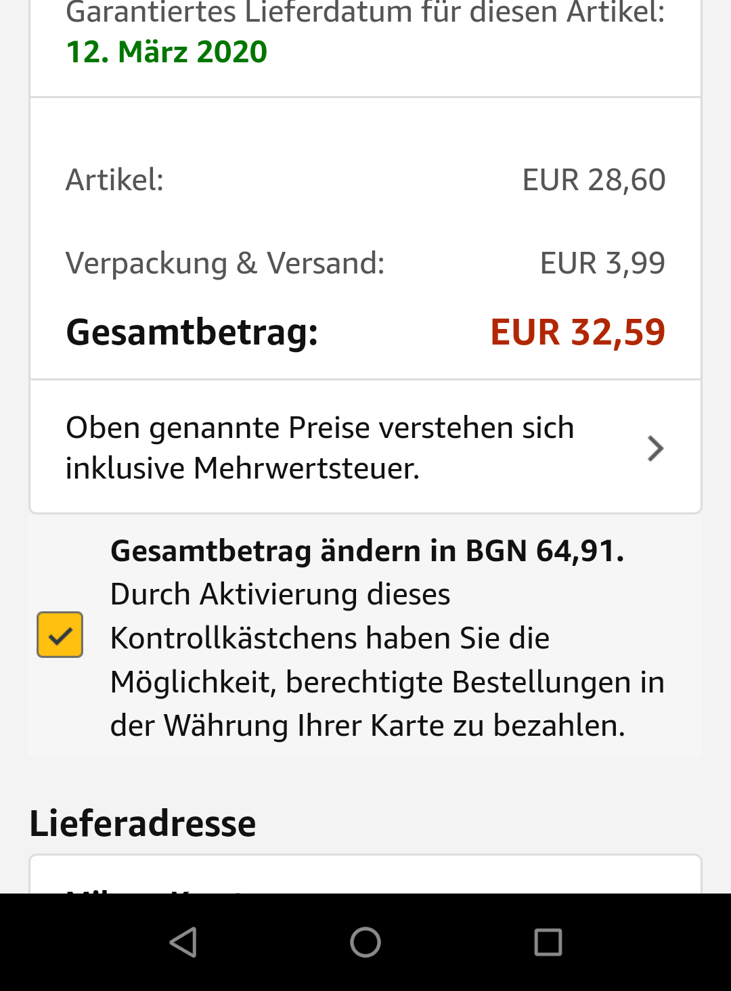The width and height of the screenshot is (731, 991).
Task: Tap the red total EUR 32,59
Action: (577, 332)
